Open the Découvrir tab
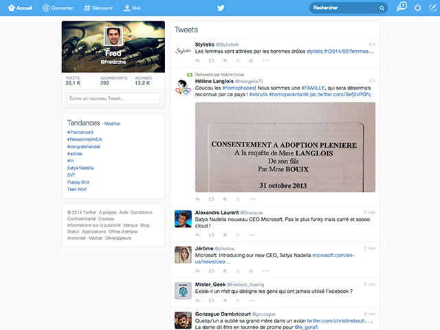This screenshot has width=440, height=330. [x=98, y=8]
